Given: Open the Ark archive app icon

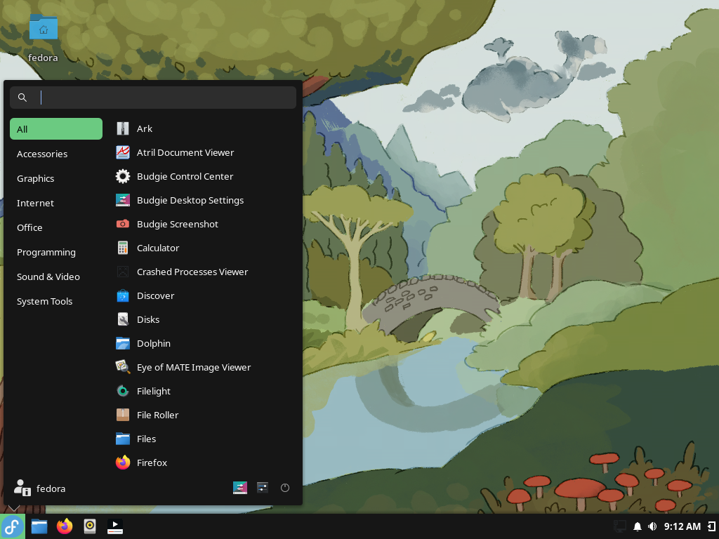Looking at the screenshot, I should 122,129.
